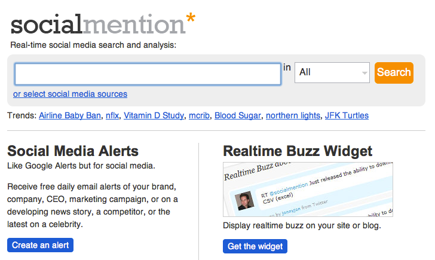Click the Create an alert button

click(x=40, y=245)
